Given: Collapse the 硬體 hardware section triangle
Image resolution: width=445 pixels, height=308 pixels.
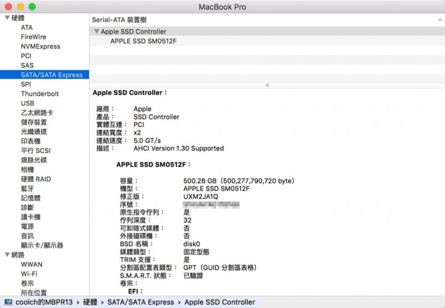Looking at the screenshot, I should (7, 18).
